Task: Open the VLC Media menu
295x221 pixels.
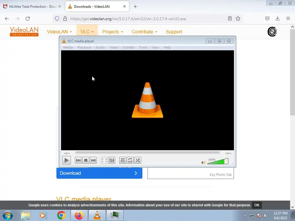Action: click(x=68, y=47)
